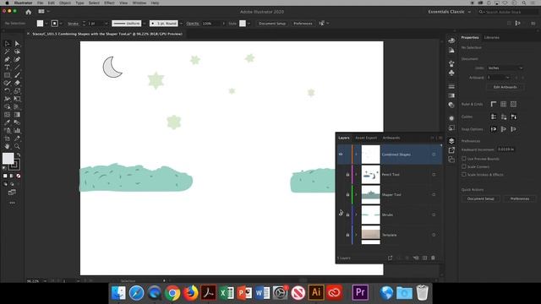Switch to the Artboards tab
Screen dimensions: 541x304
(391, 138)
